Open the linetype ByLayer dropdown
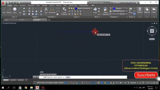 click(x=127, y=14)
